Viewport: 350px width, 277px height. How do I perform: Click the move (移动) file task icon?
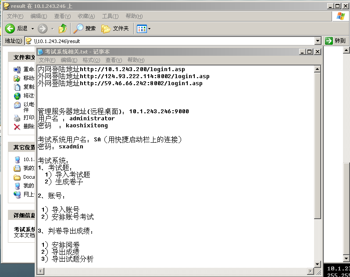coord(17,79)
